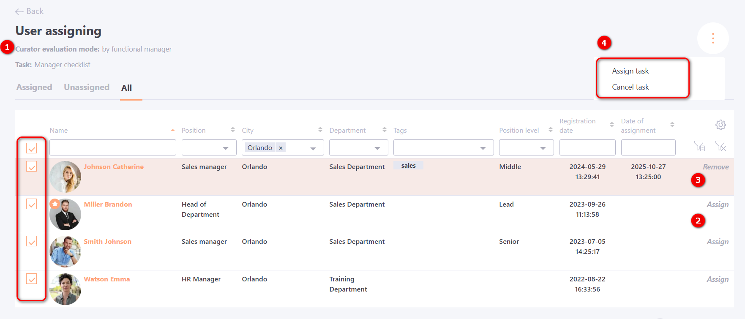Remove the Orlando city filter chip
The image size is (745, 319).
click(x=281, y=148)
